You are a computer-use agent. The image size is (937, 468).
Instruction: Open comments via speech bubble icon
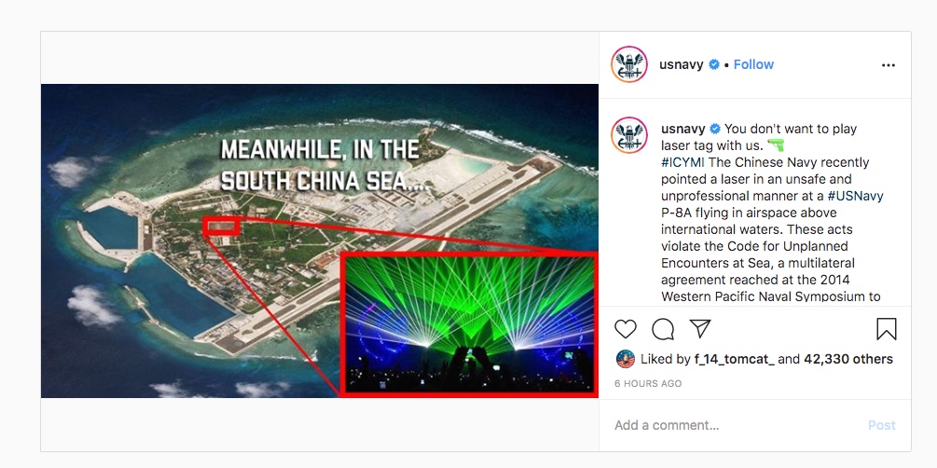click(663, 329)
